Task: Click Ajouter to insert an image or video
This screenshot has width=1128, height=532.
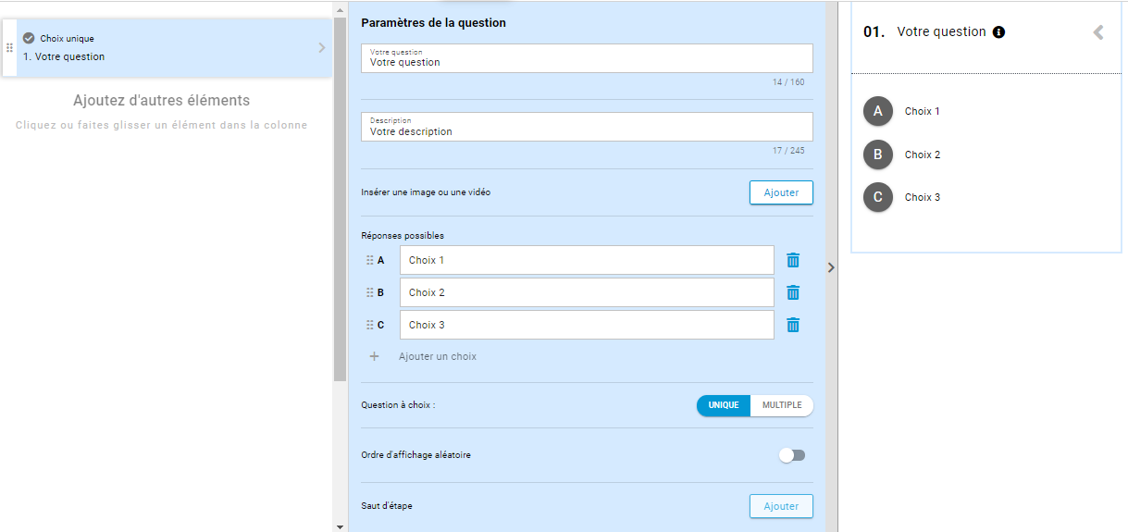Action: (781, 192)
